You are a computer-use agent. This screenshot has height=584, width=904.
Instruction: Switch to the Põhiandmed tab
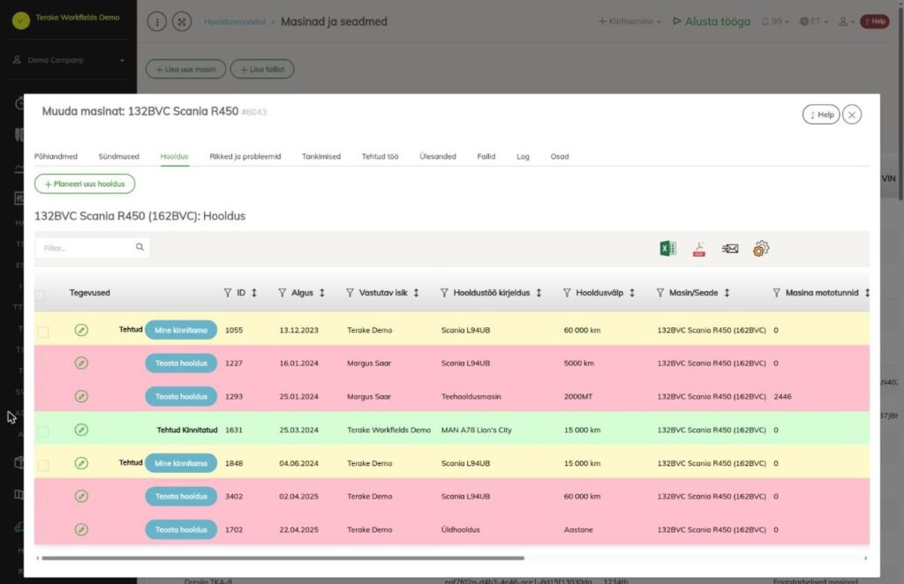pyautogui.click(x=56, y=156)
